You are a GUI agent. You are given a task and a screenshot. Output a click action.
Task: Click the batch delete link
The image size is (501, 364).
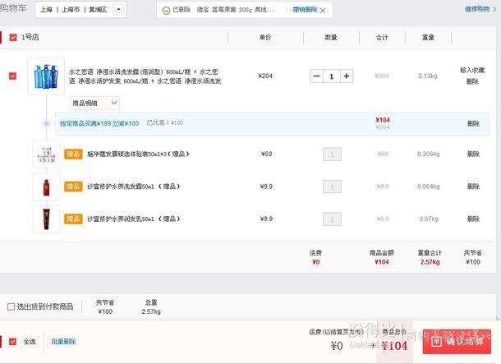point(63,342)
